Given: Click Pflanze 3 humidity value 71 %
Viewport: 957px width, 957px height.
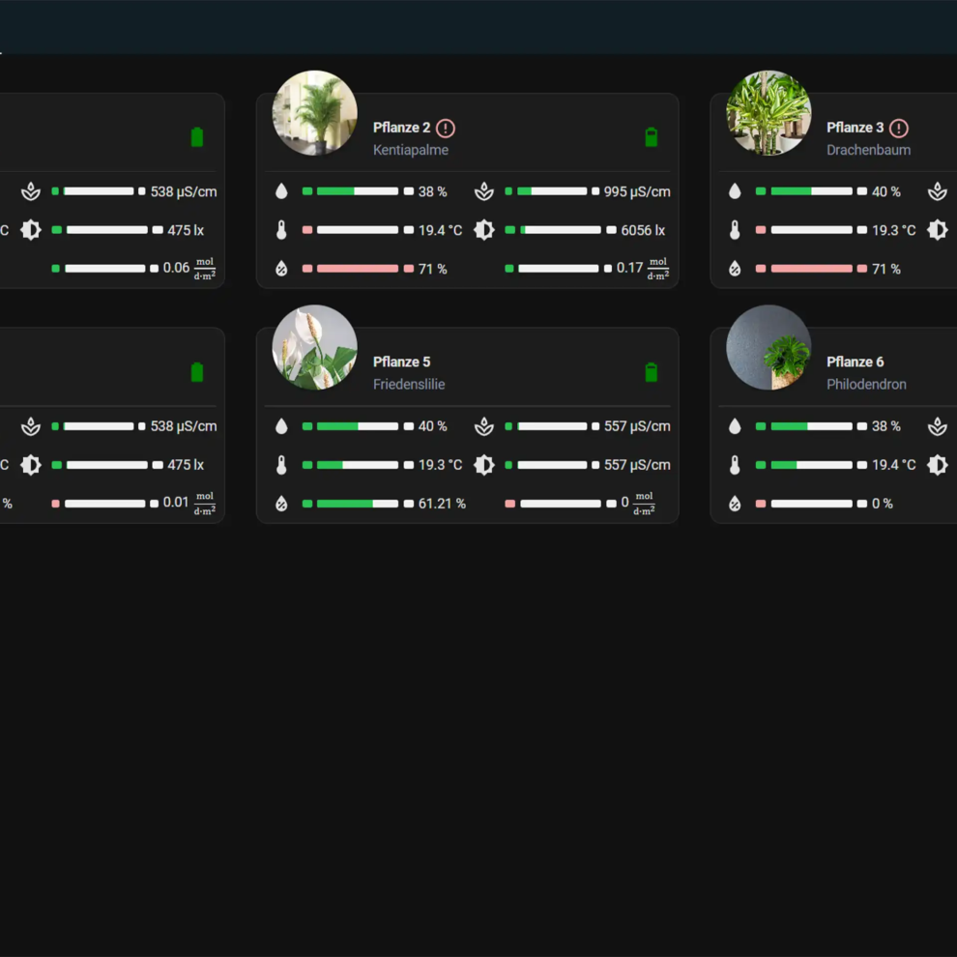Looking at the screenshot, I should click(886, 269).
